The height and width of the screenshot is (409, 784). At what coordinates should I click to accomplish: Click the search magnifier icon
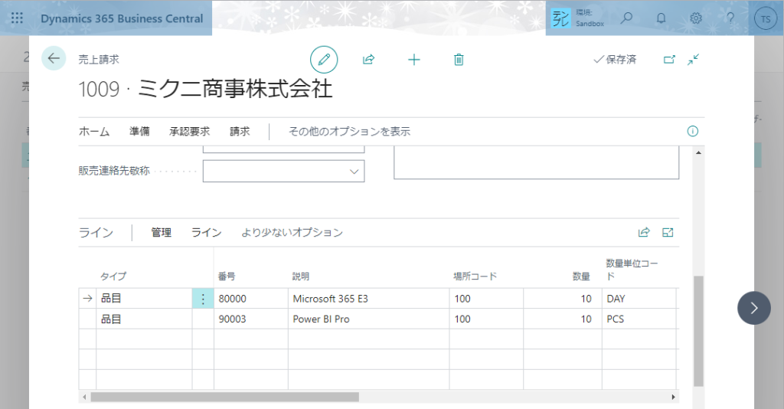tap(626, 18)
